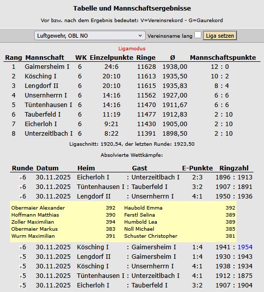The image size is (264, 292).
Task: Click the Einzelpunkte column header
Action: pos(111,57)
